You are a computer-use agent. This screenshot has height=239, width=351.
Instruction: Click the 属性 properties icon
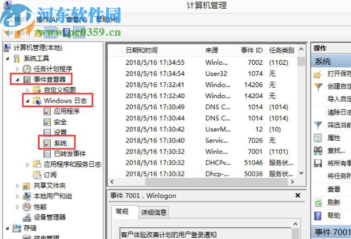point(318,138)
